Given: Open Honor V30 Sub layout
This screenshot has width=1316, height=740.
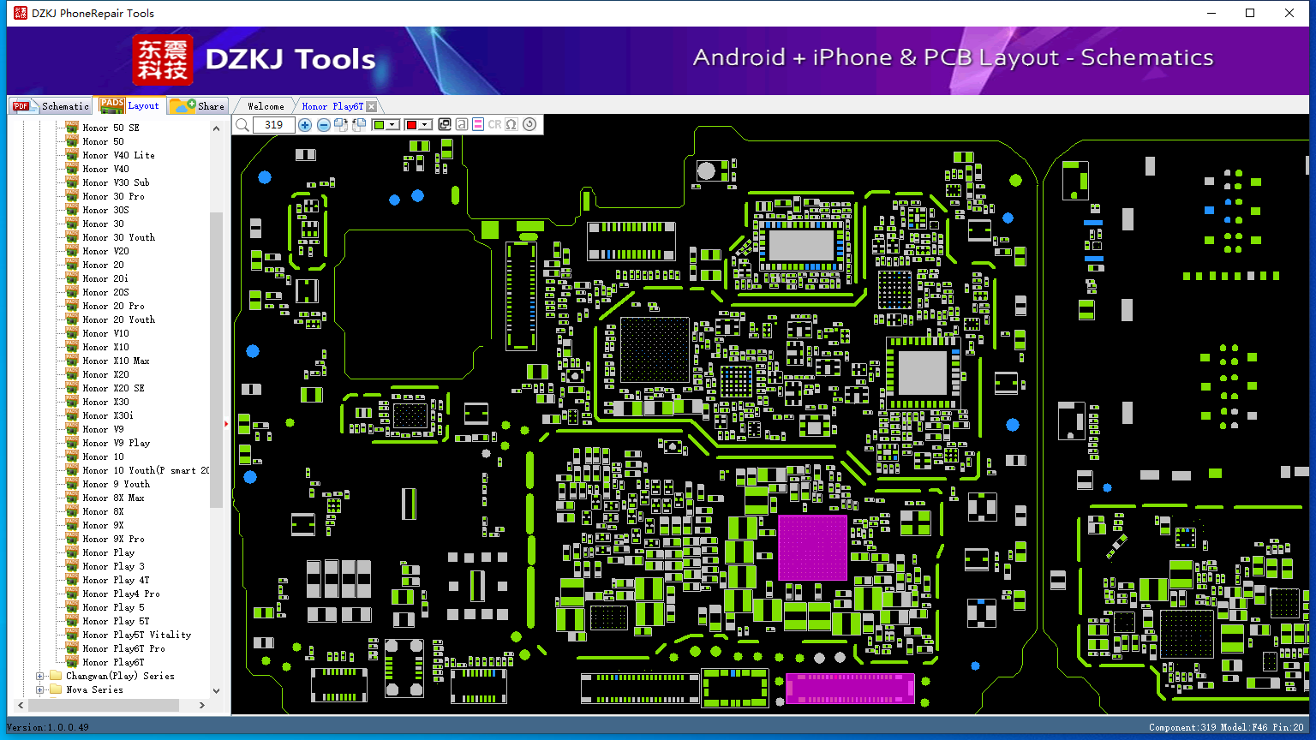Looking at the screenshot, I should [116, 182].
